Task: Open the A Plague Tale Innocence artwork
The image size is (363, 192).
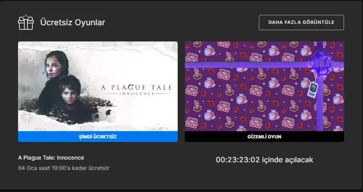Action: pos(98,86)
